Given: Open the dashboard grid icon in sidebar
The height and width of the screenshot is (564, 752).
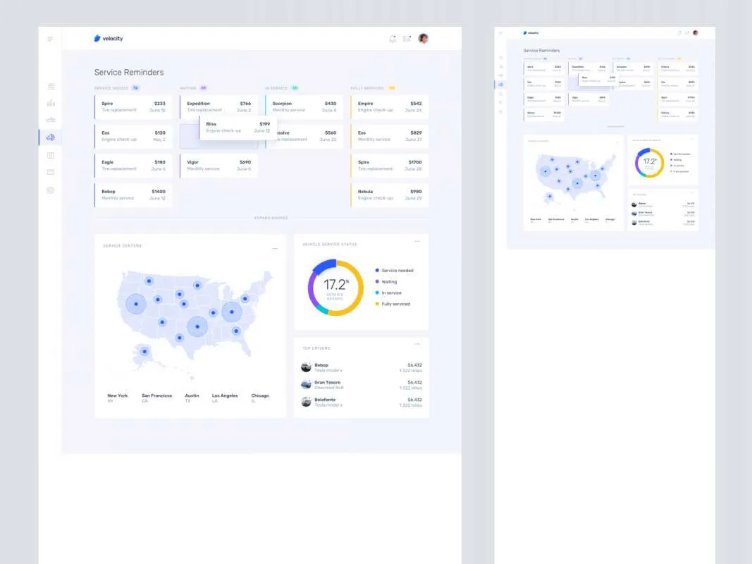Looking at the screenshot, I should point(50,85).
